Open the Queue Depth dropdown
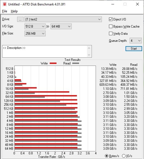Image resolution: width=144 pixels, height=159 pixels. point(136,40)
